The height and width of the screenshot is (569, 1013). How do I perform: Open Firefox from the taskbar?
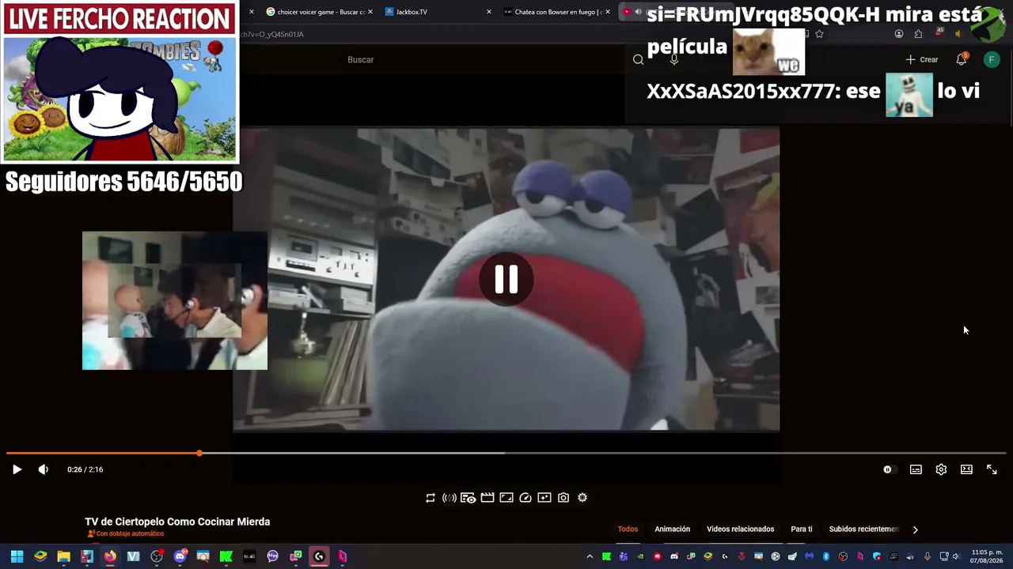110,556
